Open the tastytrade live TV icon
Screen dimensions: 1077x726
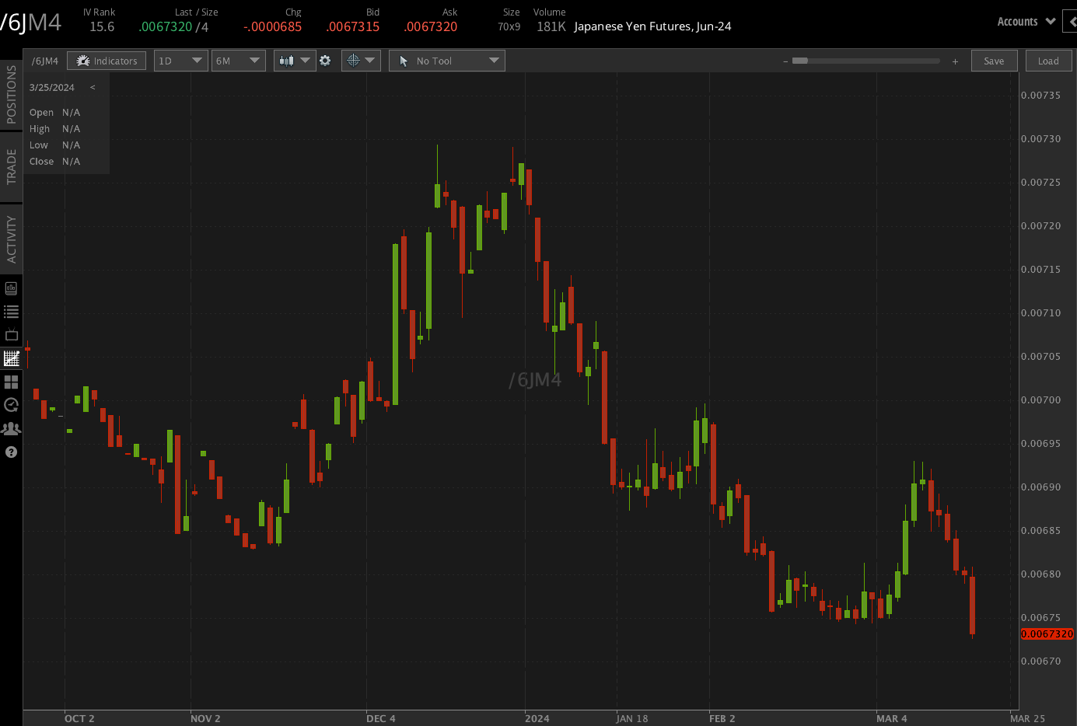point(11,335)
